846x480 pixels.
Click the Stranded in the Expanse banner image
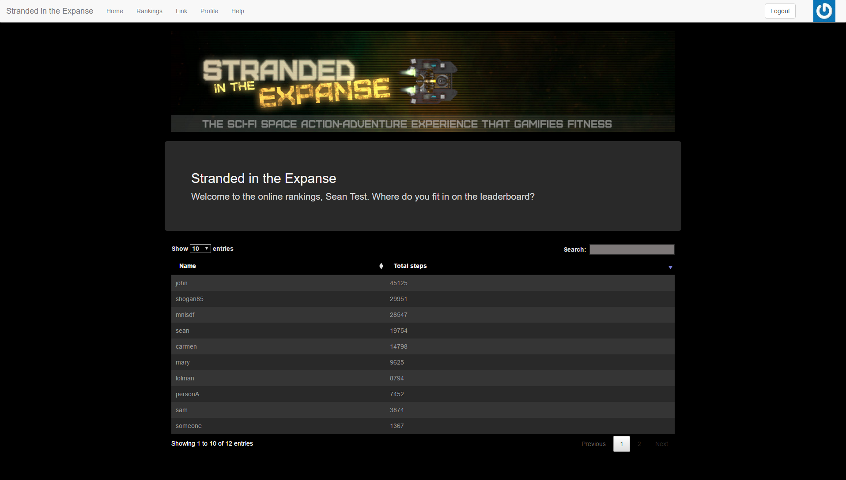(x=423, y=82)
